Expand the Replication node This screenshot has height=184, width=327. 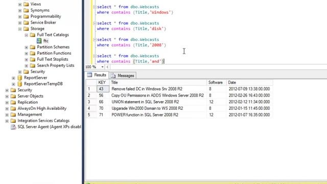tap(7, 102)
